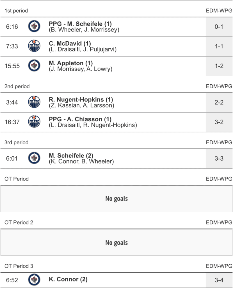Screen dimensions: 233x288
Task: Click Oilers logo beside A. Chiasson goal
Action: pyautogui.click(x=34, y=122)
